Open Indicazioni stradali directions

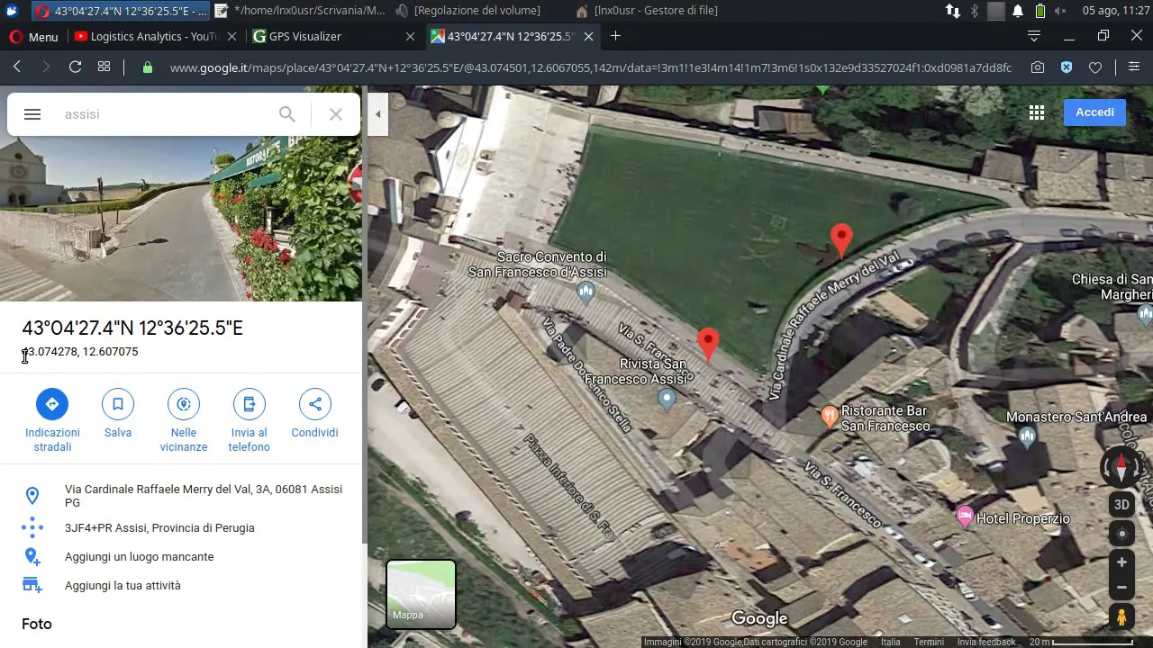[x=52, y=420]
